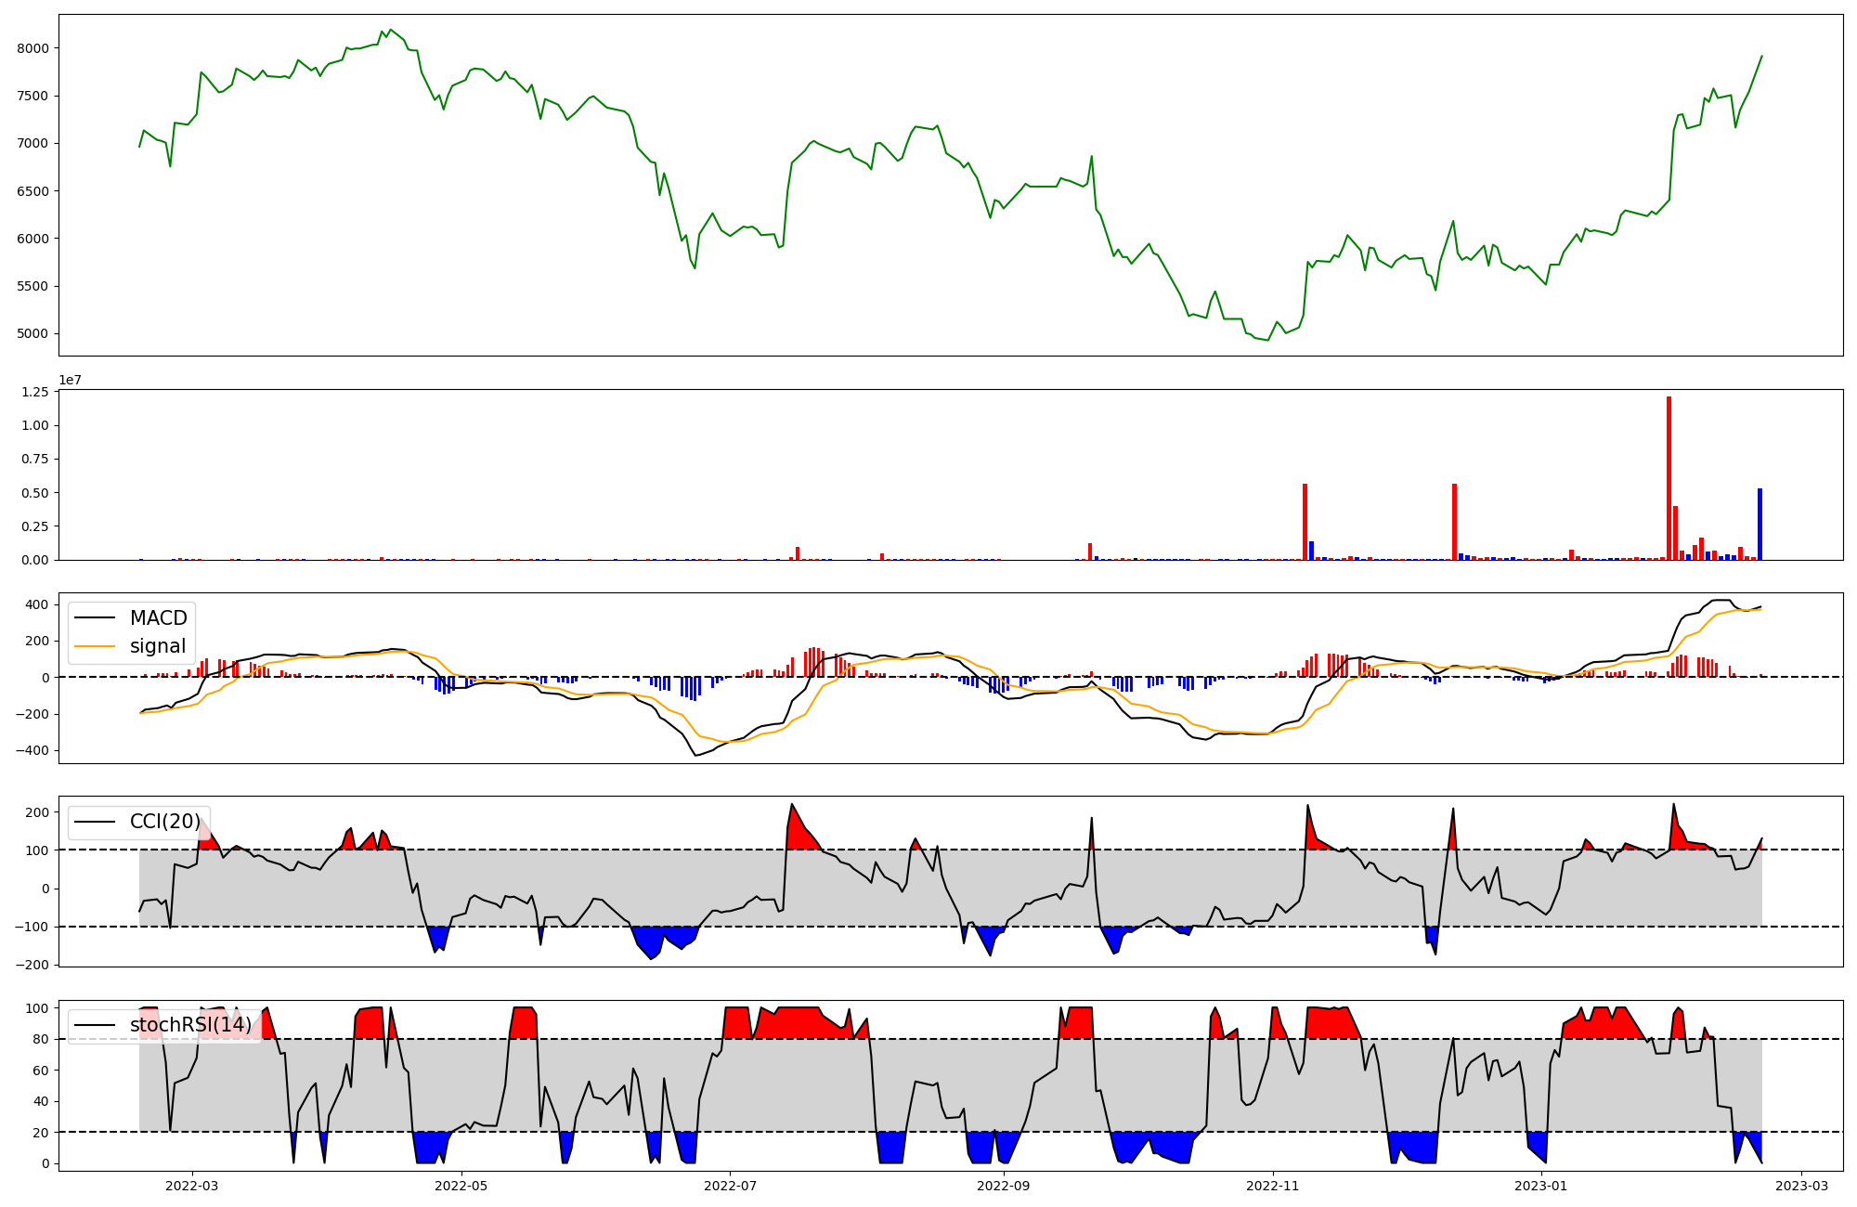Click the 1.25 volume axis tick label
This screenshot has height=1207, width=1857.
tap(34, 393)
